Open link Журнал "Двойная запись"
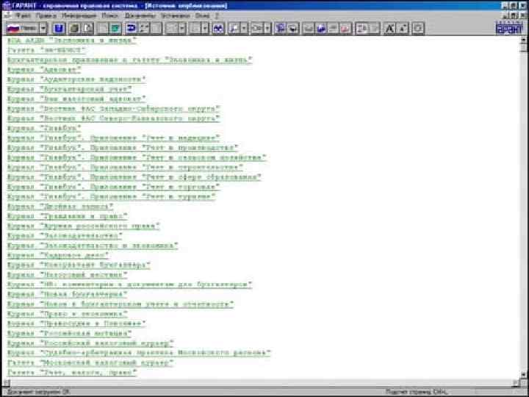 60,207
